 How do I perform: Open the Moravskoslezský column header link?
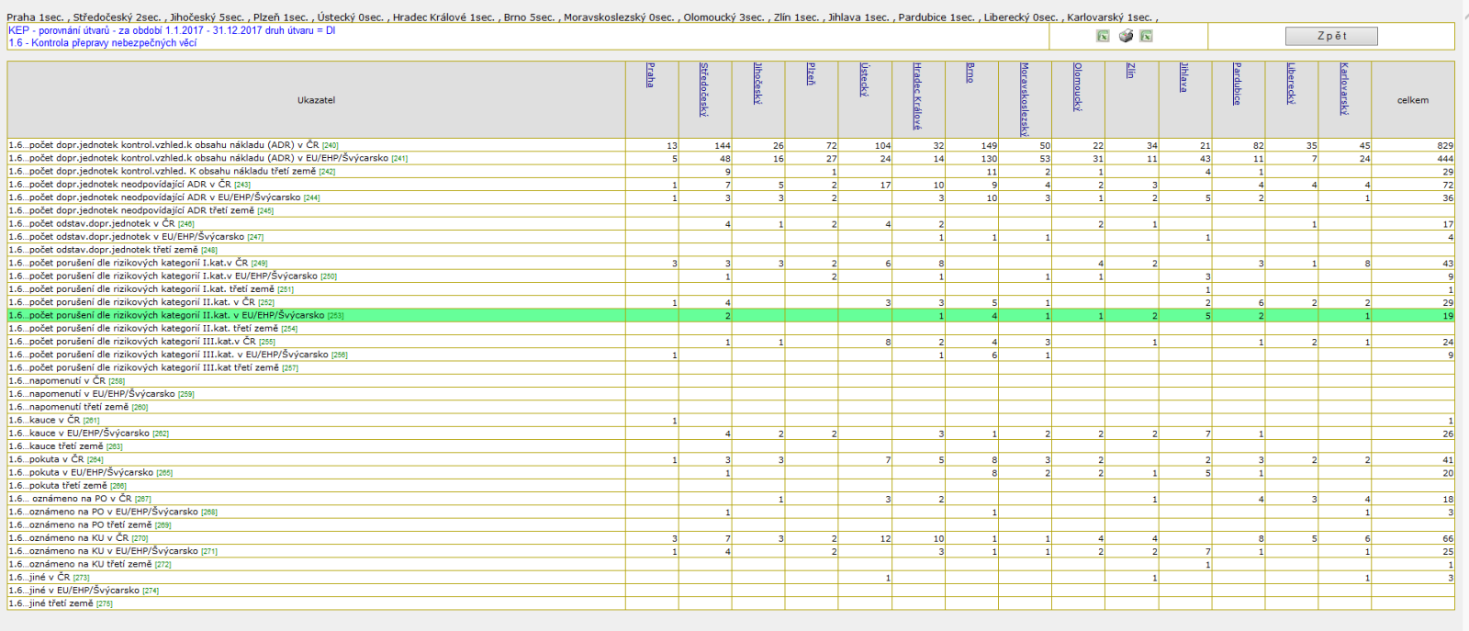click(x=1023, y=99)
